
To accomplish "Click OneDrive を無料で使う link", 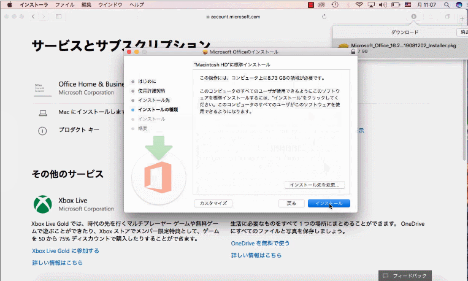I will 260,244.
